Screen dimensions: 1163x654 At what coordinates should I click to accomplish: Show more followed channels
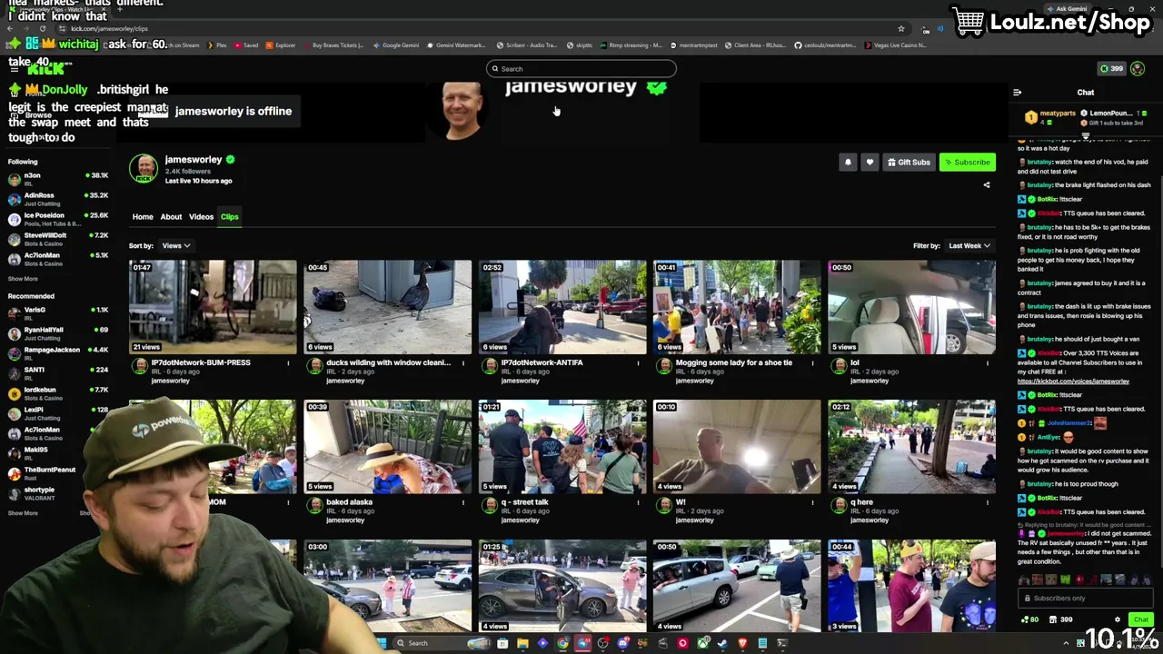(x=23, y=279)
